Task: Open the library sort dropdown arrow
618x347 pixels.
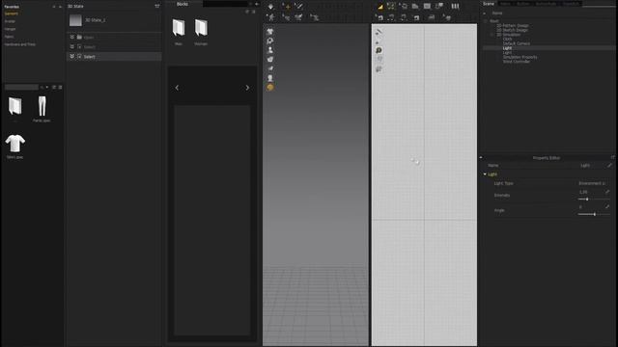Action: [47, 87]
